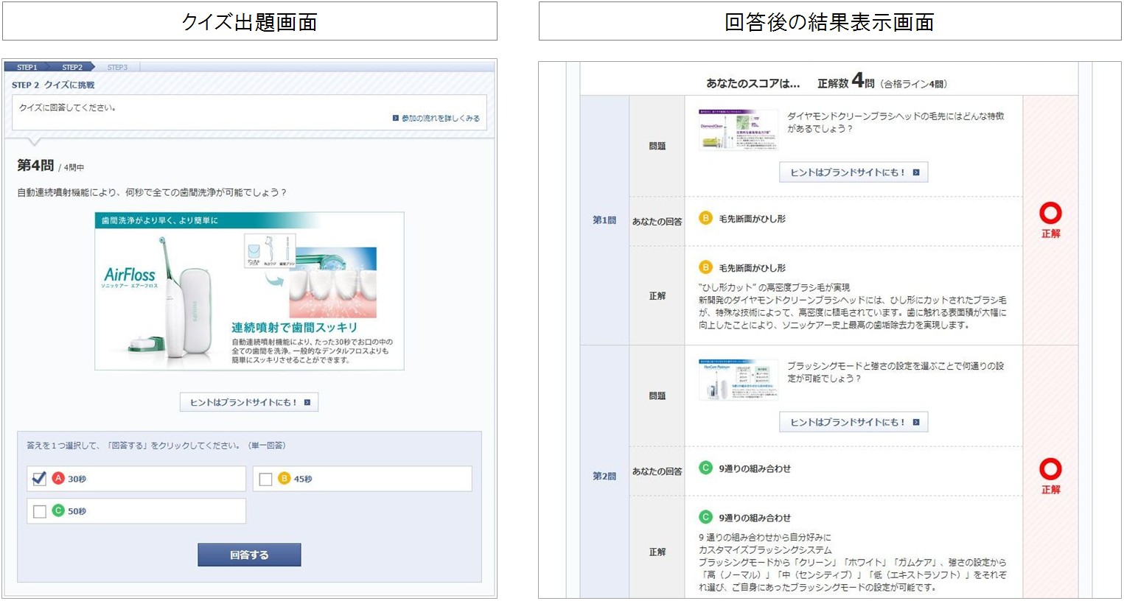Click question 1 brand site hint button
Screen dimensions: 1124x601
pos(854,172)
